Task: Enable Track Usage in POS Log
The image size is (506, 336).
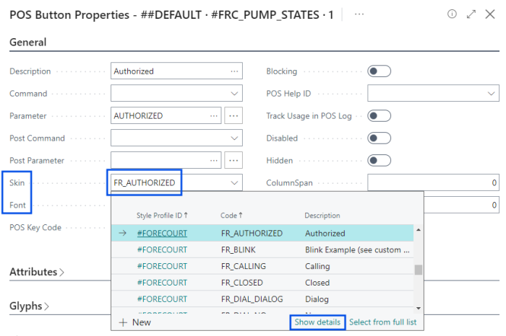Action: (379, 115)
